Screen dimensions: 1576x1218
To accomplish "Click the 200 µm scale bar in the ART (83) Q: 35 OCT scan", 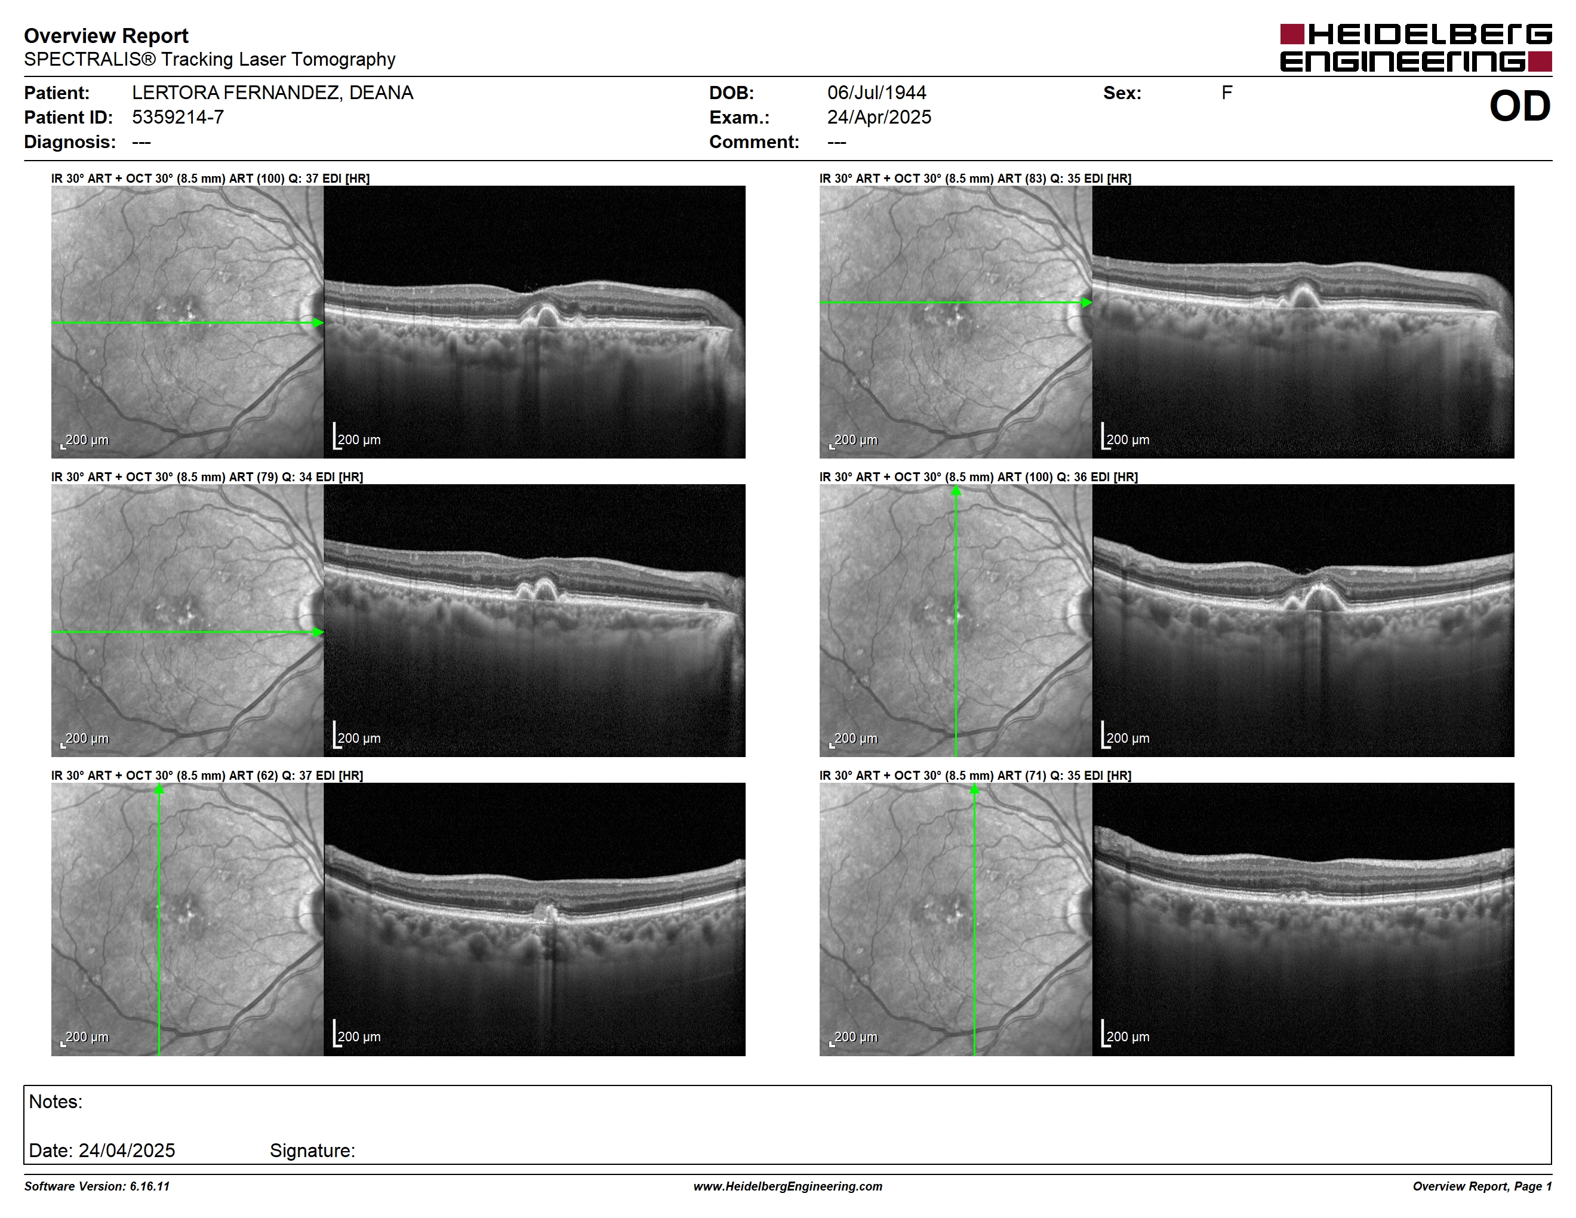I will pos(1126,437).
